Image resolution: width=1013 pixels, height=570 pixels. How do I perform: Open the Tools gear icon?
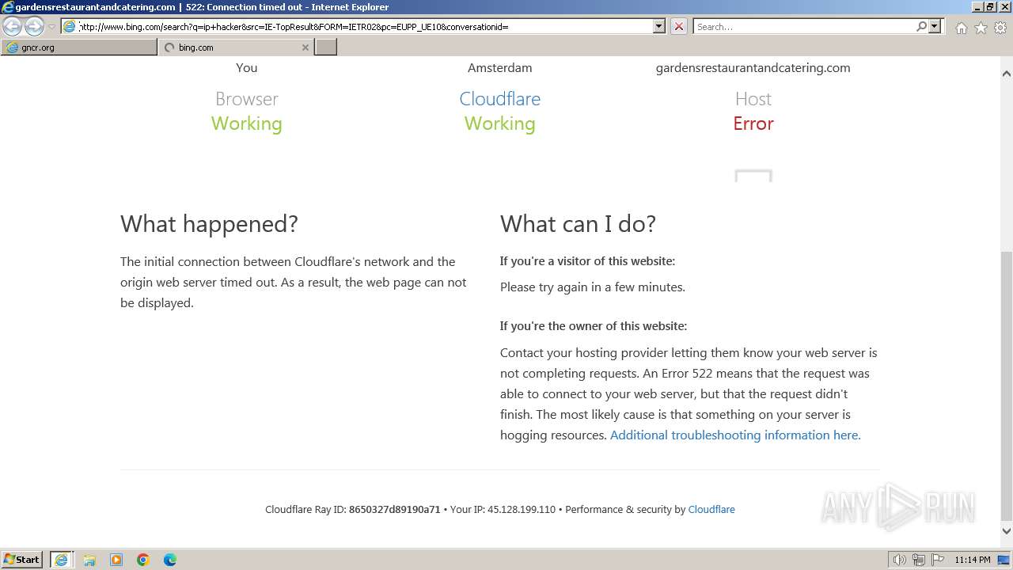click(x=1000, y=28)
